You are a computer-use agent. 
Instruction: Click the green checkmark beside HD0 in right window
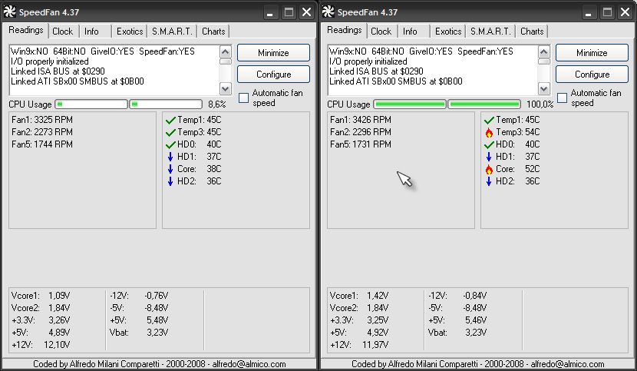(x=489, y=144)
